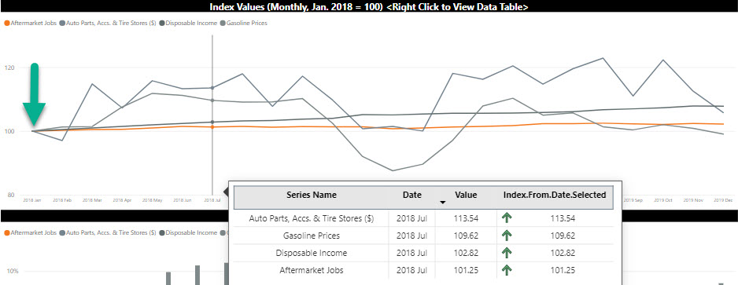Click the 'Gasoline Prices' table cell

click(x=311, y=236)
